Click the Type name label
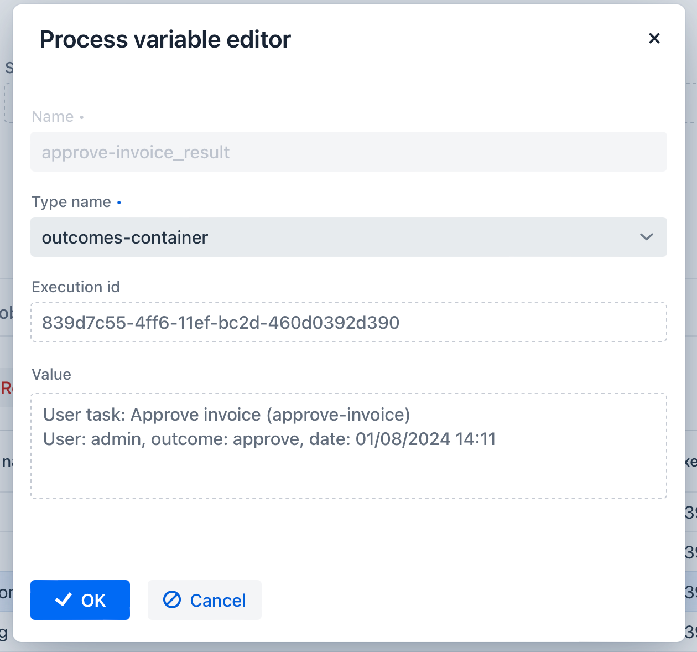This screenshot has height=652, width=697. [71, 202]
